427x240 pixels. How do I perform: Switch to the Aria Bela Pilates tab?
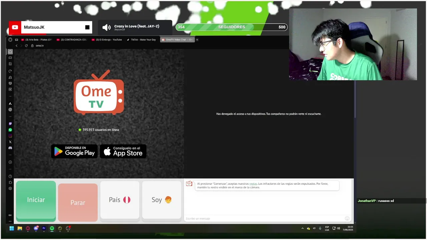(37, 40)
